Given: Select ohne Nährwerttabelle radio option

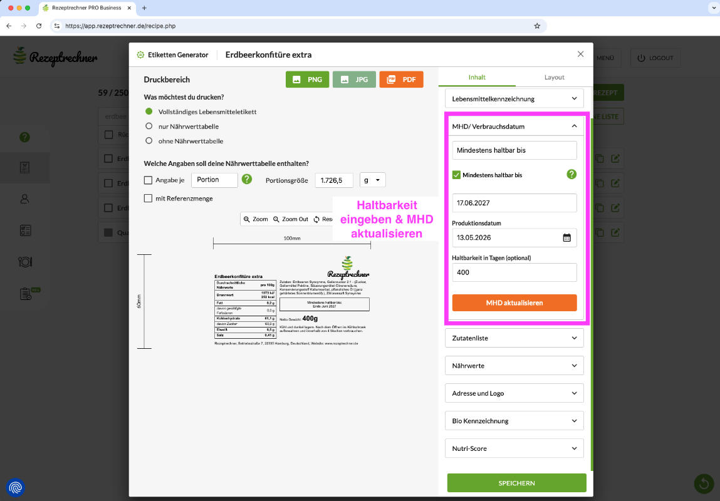Looking at the screenshot, I should point(149,141).
